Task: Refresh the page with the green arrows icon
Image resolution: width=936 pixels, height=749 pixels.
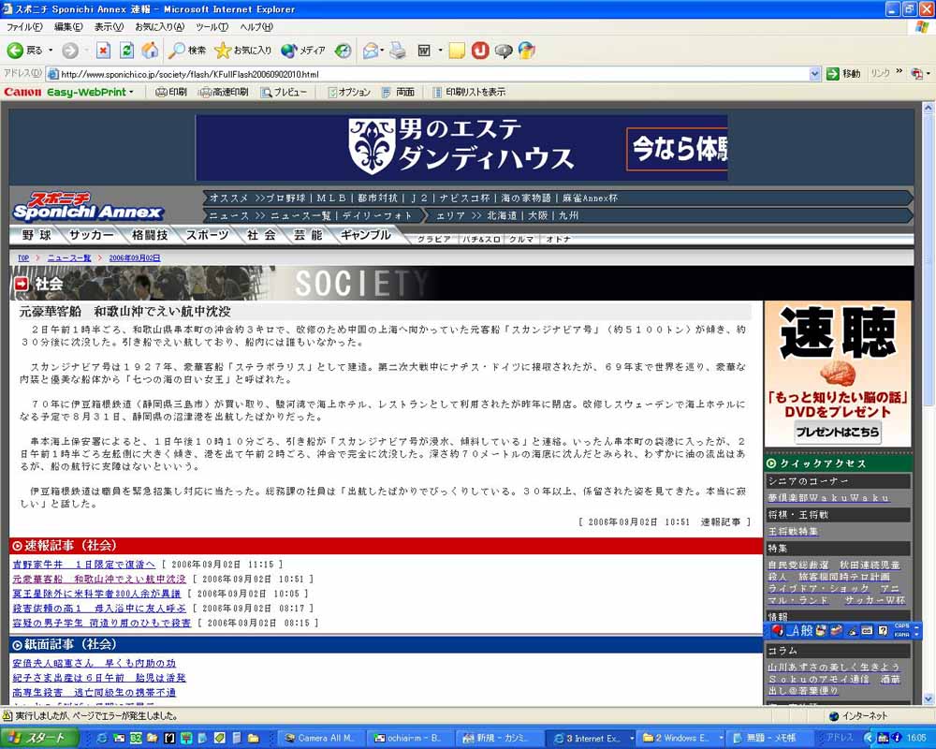Action: (x=126, y=51)
